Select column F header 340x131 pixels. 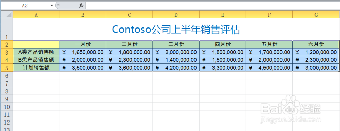[x=269, y=15]
